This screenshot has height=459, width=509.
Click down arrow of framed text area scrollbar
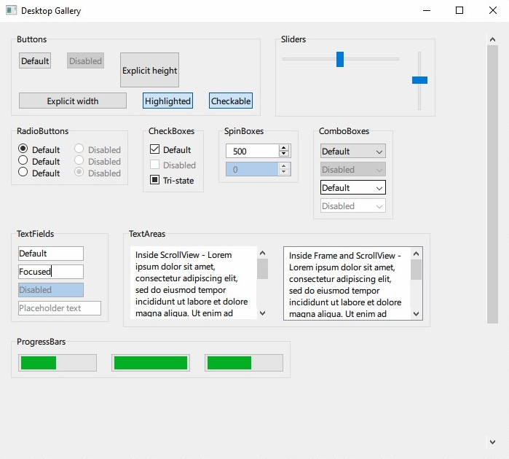(417, 314)
